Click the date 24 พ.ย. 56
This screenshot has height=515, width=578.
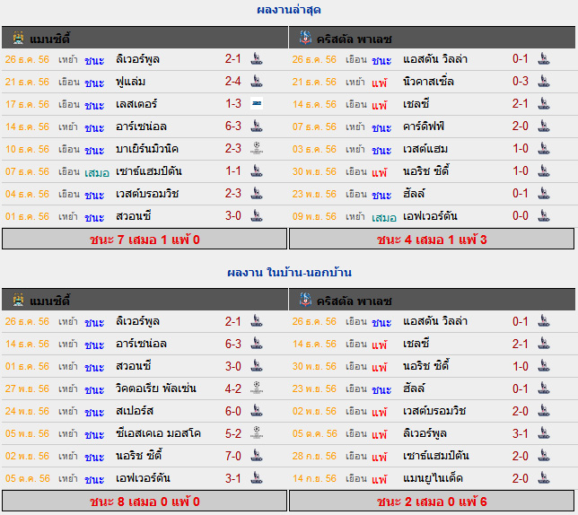[x=27, y=411]
